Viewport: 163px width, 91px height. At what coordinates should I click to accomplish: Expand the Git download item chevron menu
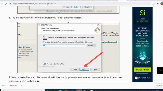[x=22, y=86]
